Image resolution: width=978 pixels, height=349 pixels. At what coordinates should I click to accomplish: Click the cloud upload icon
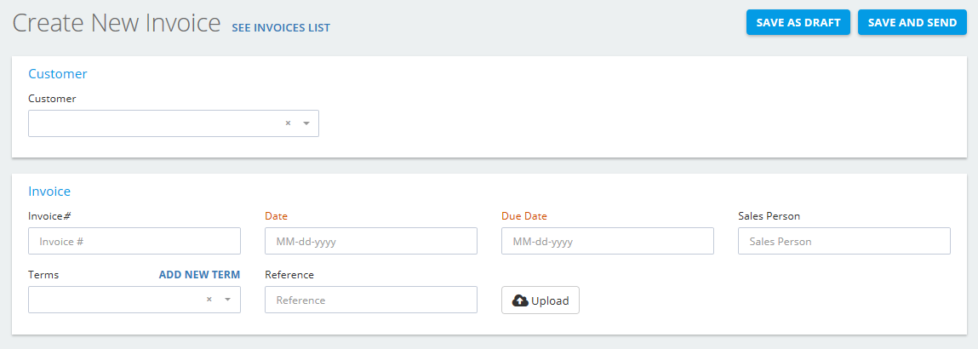point(520,300)
